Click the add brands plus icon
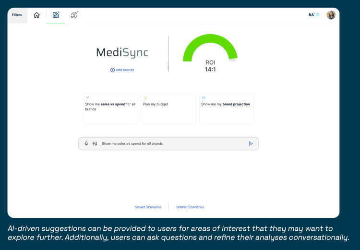The height and width of the screenshot is (250, 360). pyautogui.click(x=112, y=70)
